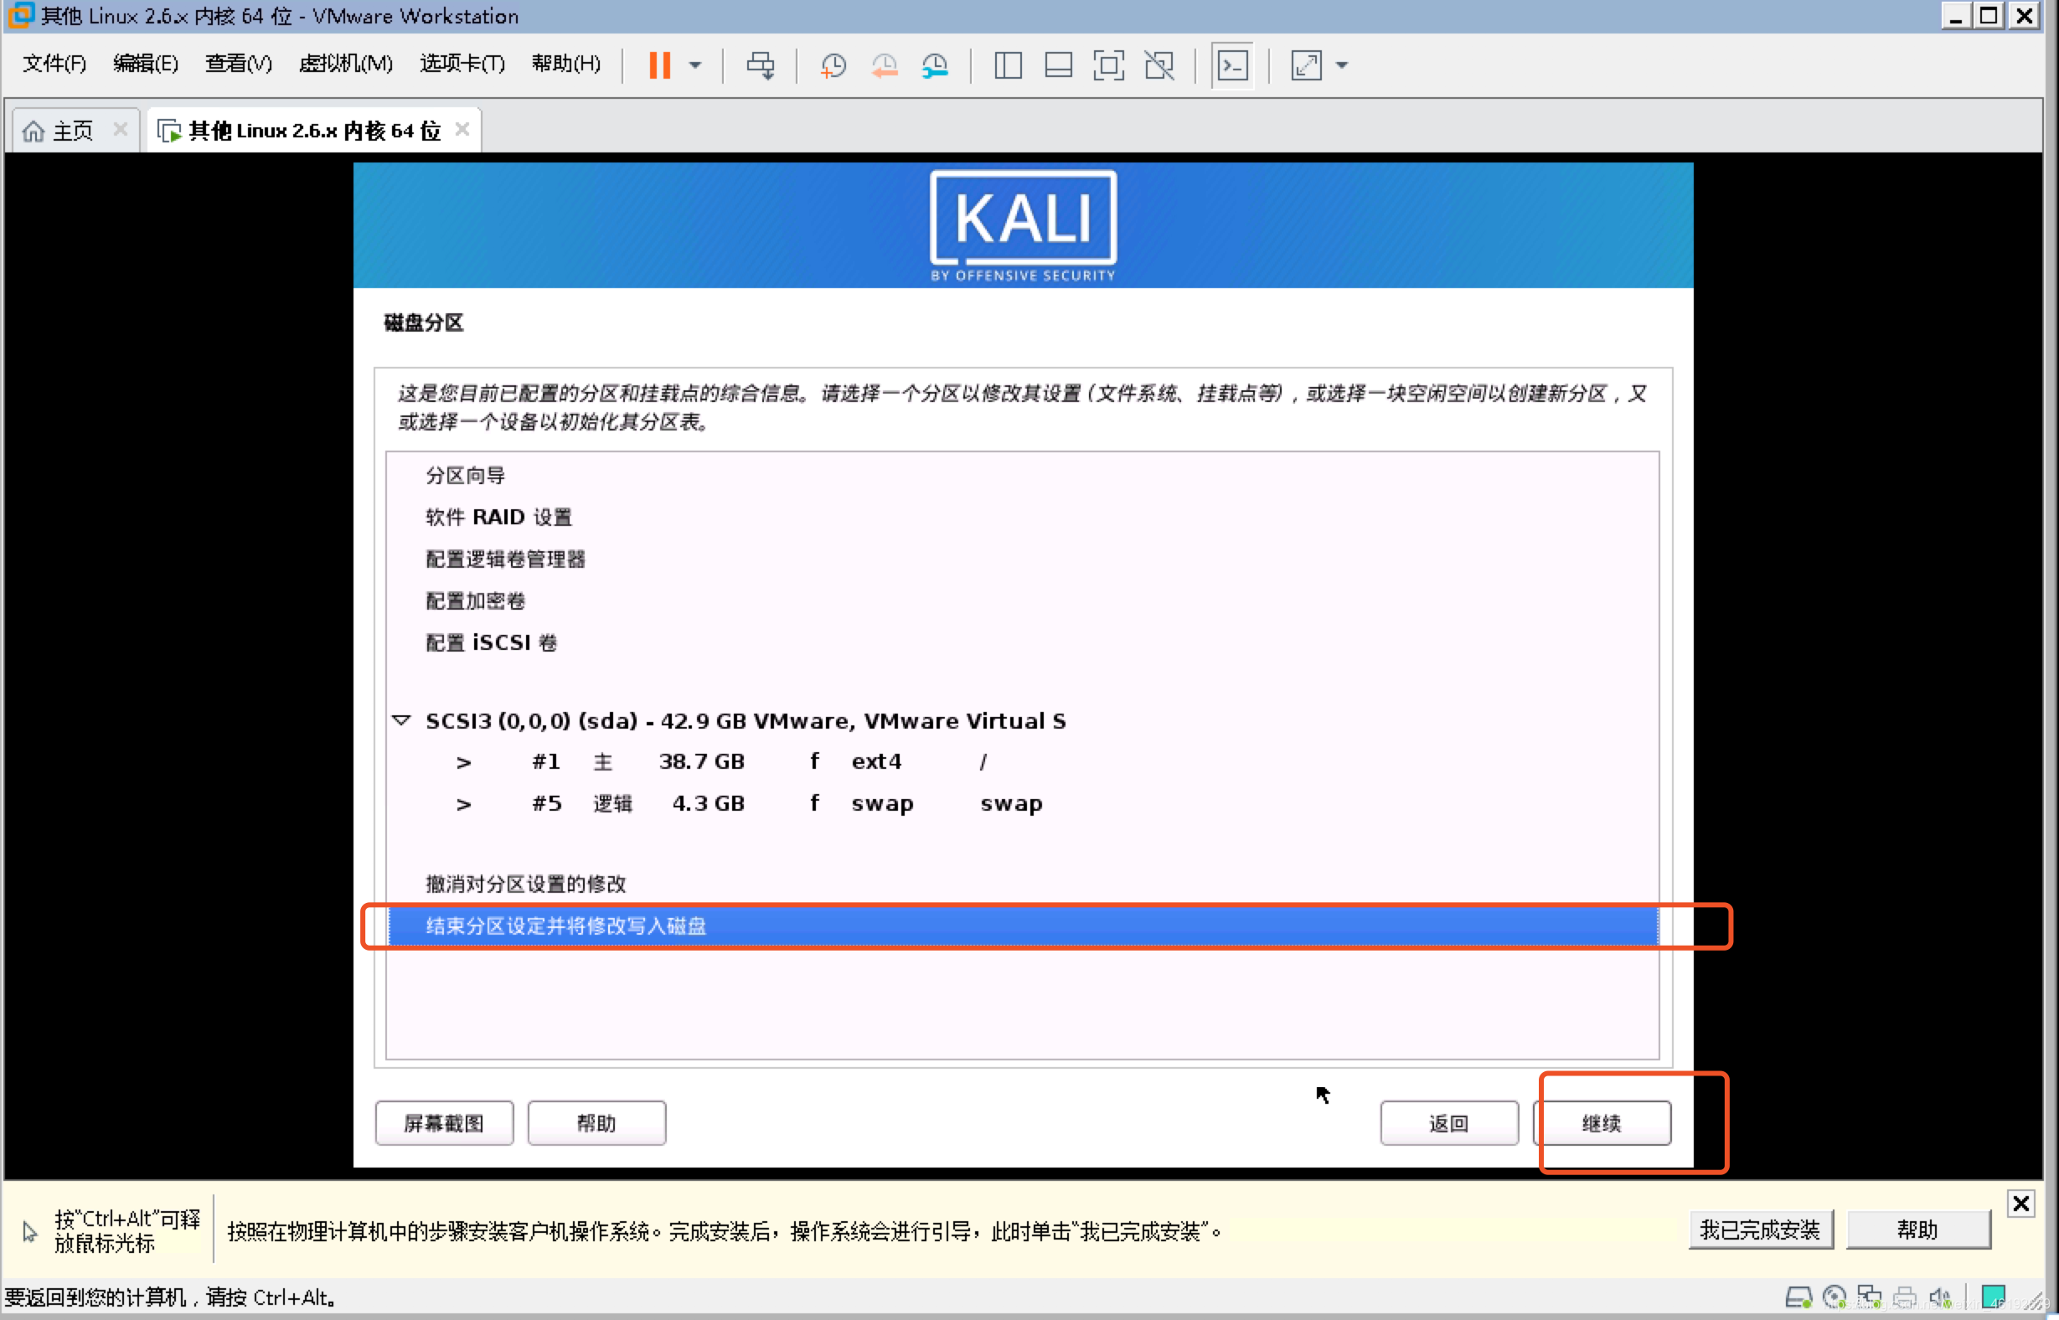The height and width of the screenshot is (1320, 2059).
Task: Open the 虚拟机(M) menu
Action: point(345,64)
